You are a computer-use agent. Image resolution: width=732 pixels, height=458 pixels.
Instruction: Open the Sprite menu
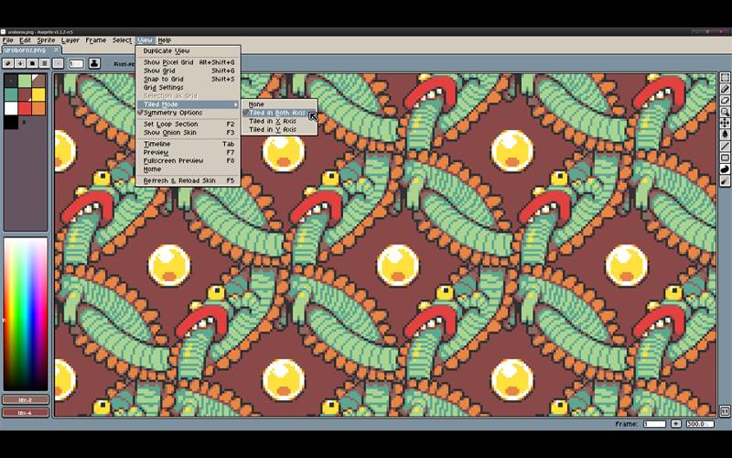point(46,40)
